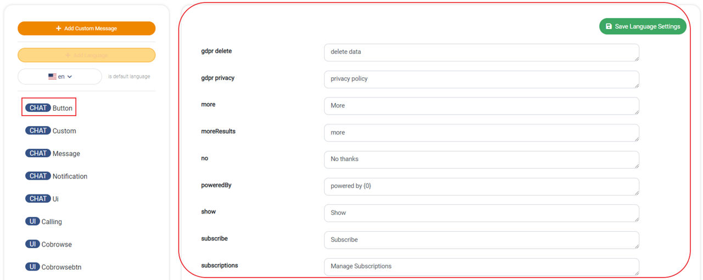
Task: Open the CHAT Message category
Action: pyautogui.click(x=53, y=153)
